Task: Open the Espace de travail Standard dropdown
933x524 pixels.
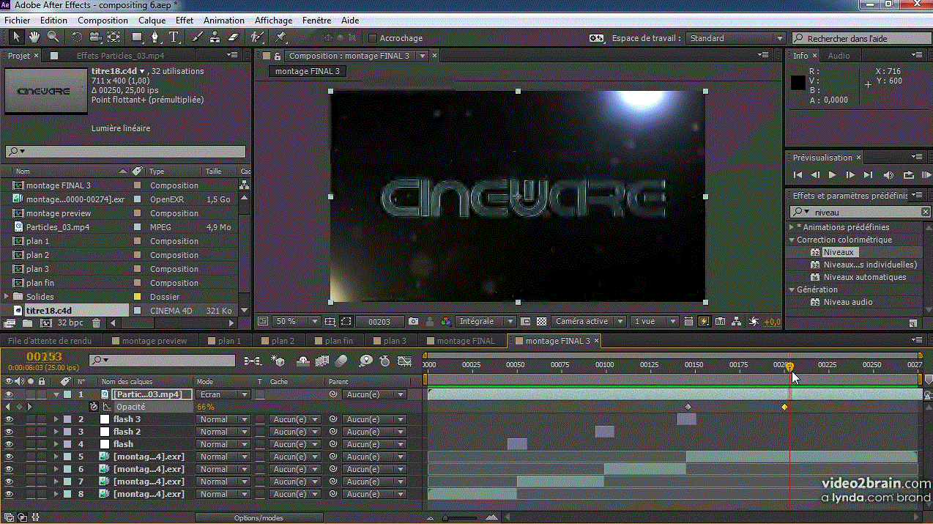Action: [x=735, y=38]
